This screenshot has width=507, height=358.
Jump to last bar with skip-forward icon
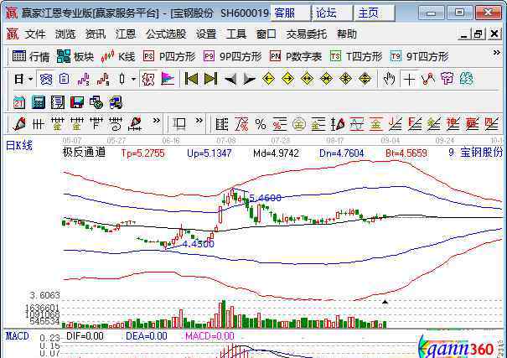210,79
